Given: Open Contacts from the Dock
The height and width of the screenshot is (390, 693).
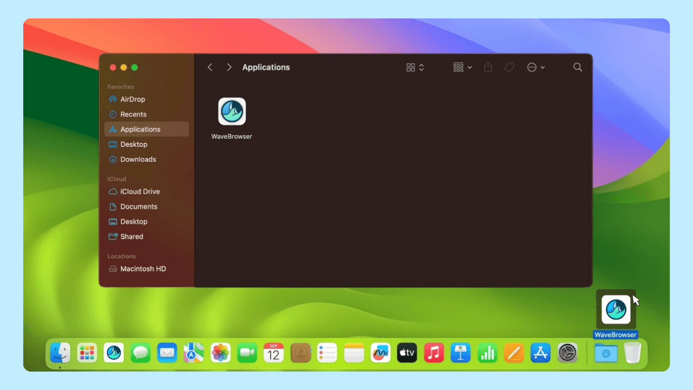Looking at the screenshot, I should (x=300, y=353).
